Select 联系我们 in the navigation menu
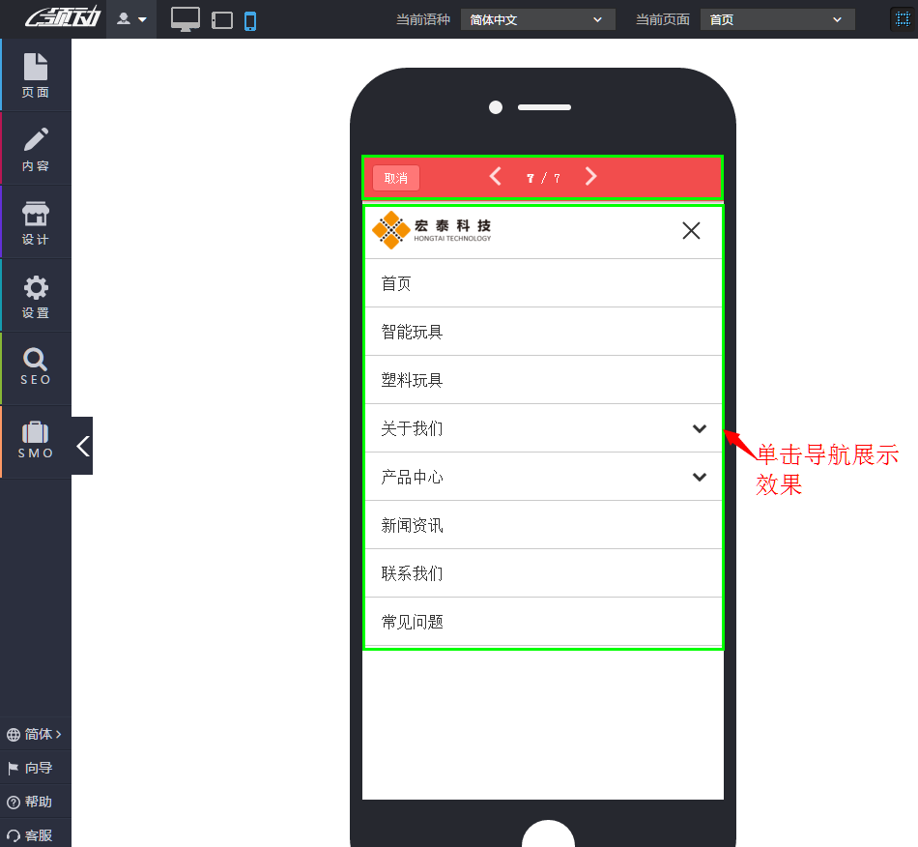 [413, 572]
